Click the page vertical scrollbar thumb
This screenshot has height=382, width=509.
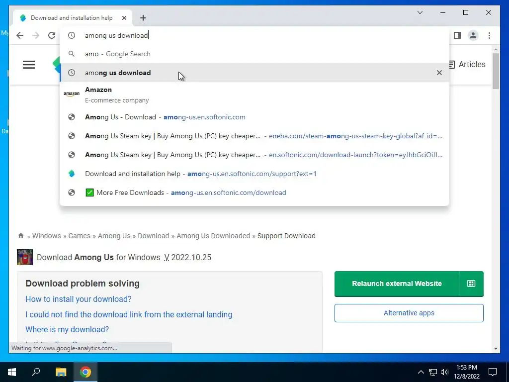pyautogui.click(x=496, y=71)
